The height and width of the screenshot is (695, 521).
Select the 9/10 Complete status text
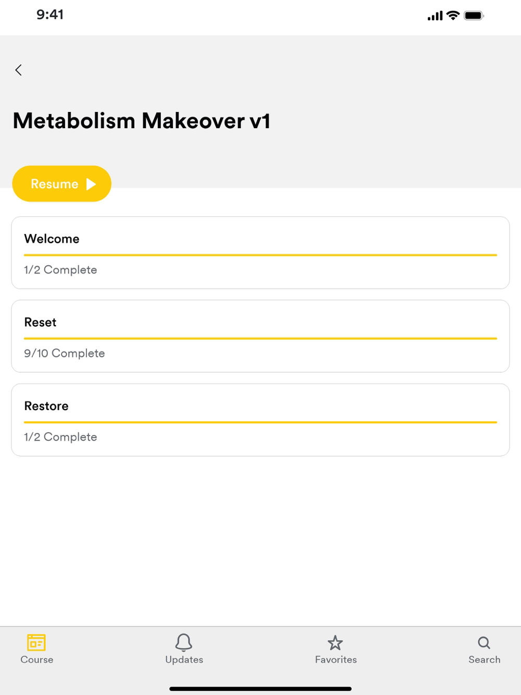(65, 353)
